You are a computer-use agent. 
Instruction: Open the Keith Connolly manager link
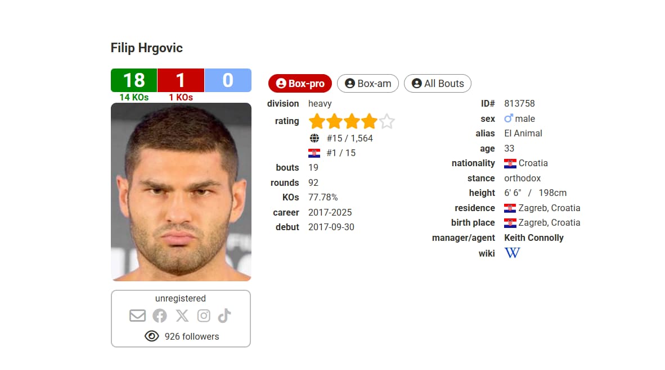point(533,237)
